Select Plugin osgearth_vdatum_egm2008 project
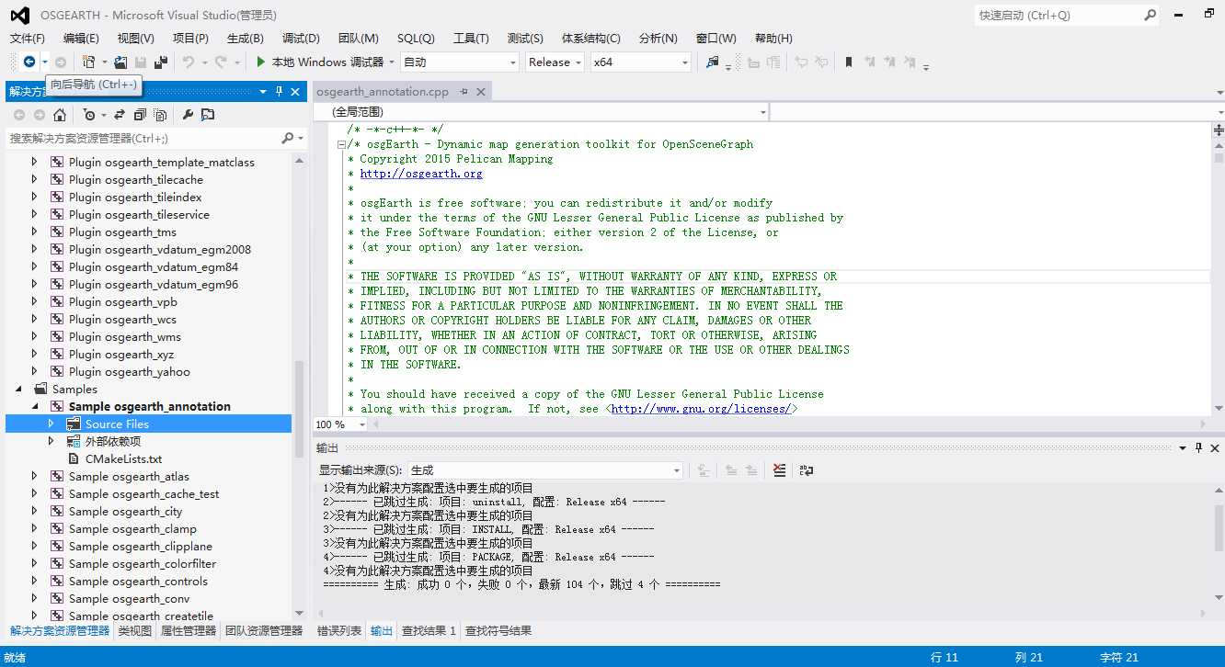 159,249
